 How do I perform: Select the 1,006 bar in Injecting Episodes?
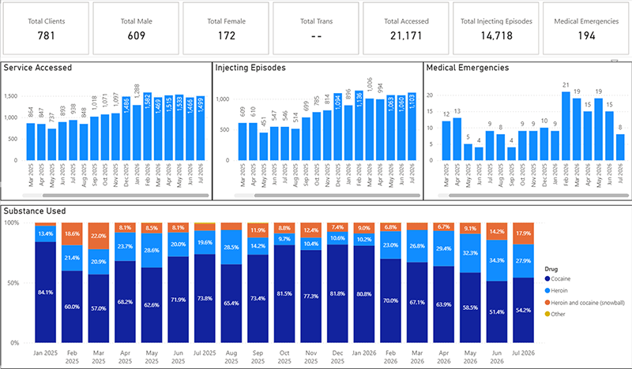tap(369, 129)
